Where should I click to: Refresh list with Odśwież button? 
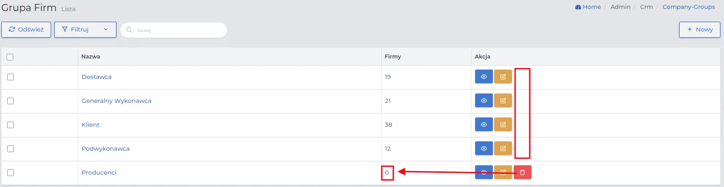tap(26, 30)
